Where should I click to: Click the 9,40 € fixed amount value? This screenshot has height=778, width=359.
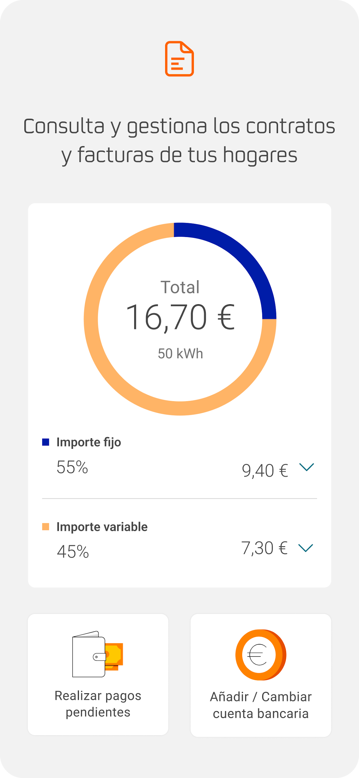265,471
